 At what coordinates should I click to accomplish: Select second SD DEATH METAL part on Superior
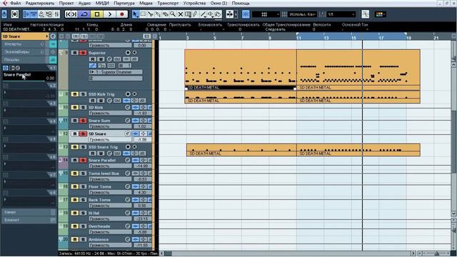358,70
